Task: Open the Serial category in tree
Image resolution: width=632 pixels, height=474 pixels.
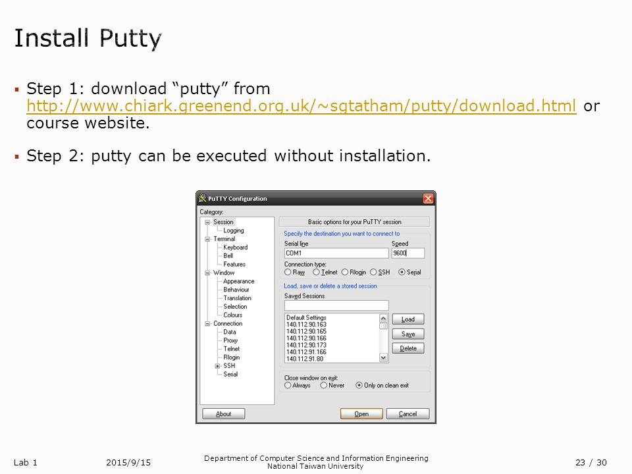Action: click(230, 375)
